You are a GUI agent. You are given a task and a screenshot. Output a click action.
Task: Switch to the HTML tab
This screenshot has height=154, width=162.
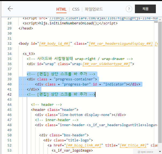coord(61,9)
